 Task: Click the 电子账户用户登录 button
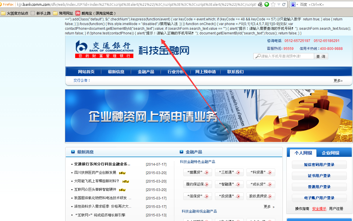tap(319, 198)
